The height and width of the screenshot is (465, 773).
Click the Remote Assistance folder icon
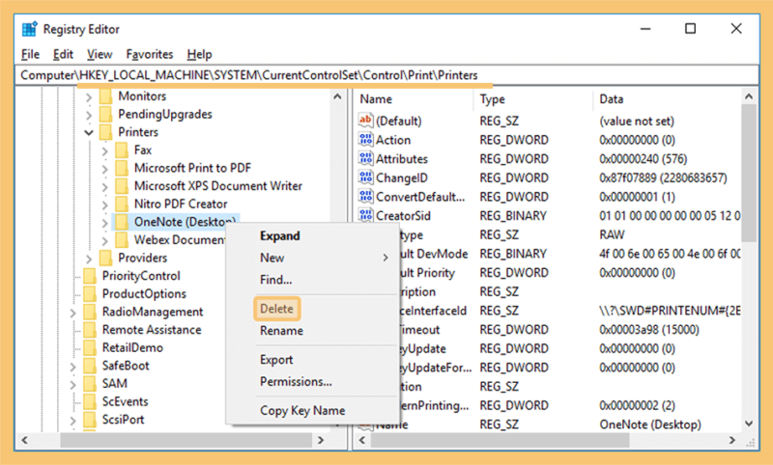(90, 330)
